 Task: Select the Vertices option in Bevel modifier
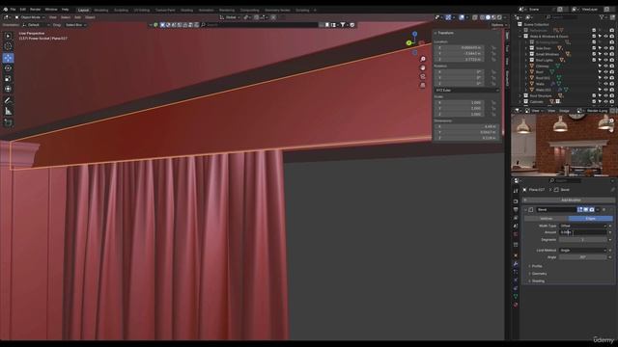547,219
